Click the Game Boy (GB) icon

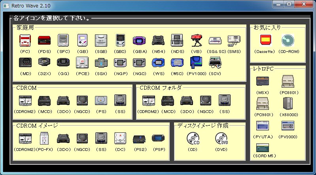click(x=82, y=40)
